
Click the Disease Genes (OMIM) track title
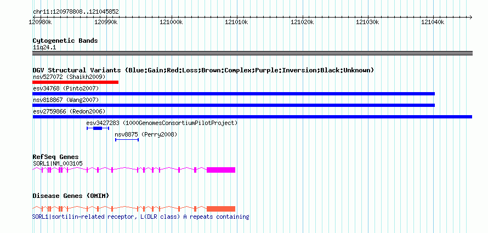click(71, 196)
